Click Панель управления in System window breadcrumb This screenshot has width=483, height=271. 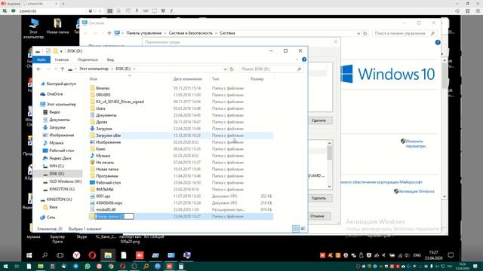point(144,33)
